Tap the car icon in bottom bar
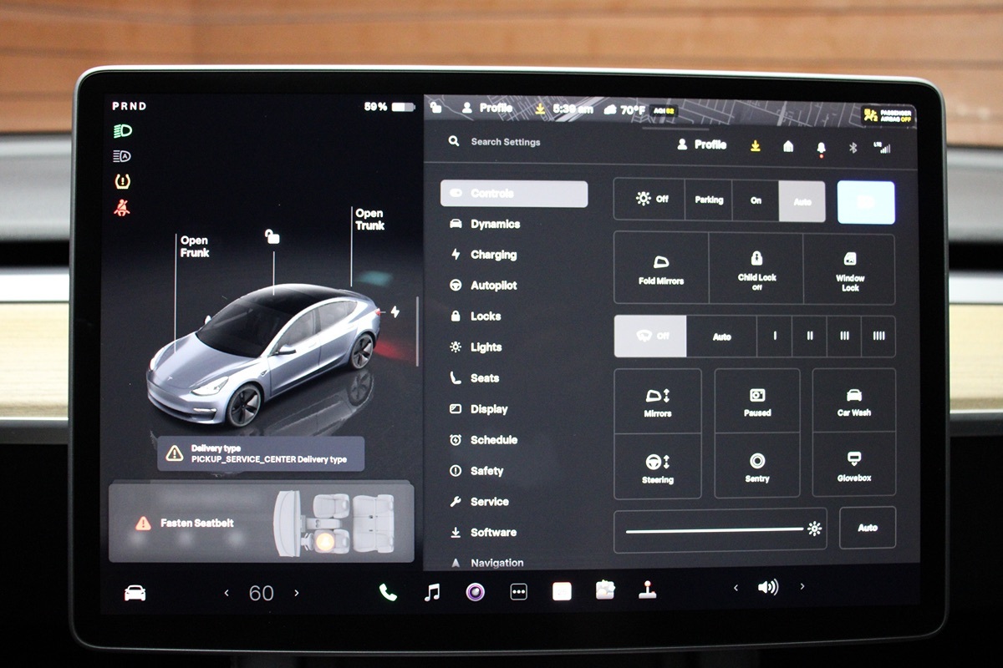 click(135, 593)
